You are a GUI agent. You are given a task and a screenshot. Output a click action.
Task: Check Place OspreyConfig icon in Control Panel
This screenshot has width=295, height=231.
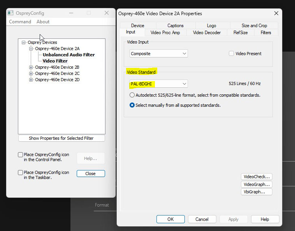21,155
